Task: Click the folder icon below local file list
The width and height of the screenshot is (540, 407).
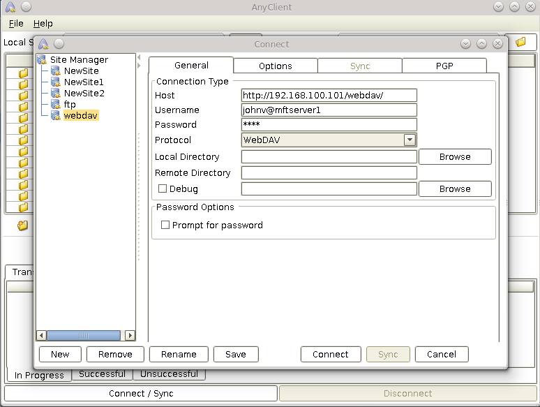Action: coord(22,225)
